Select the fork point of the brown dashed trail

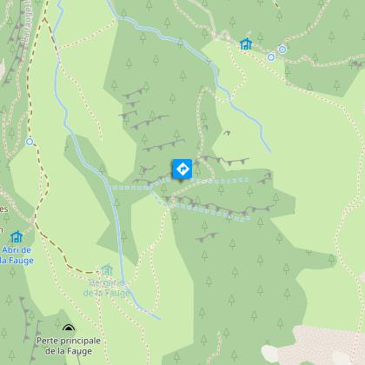[x=44, y=20]
